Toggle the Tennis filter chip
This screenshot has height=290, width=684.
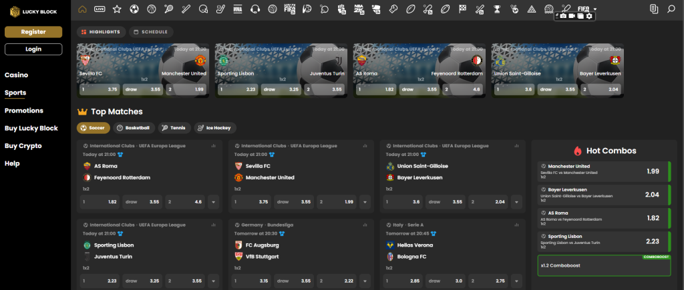(174, 128)
